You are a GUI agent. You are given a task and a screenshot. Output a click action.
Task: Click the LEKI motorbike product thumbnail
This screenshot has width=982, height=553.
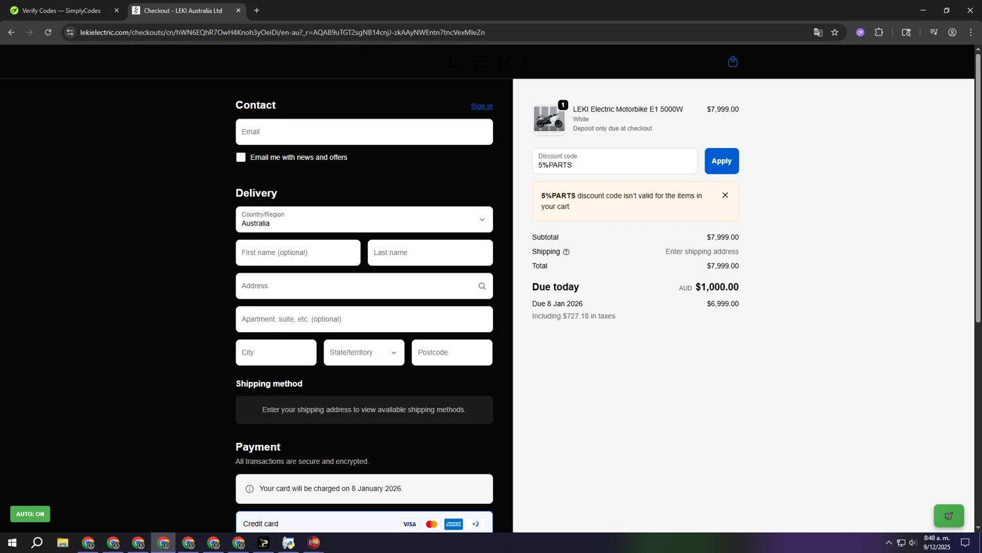(x=549, y=119)
